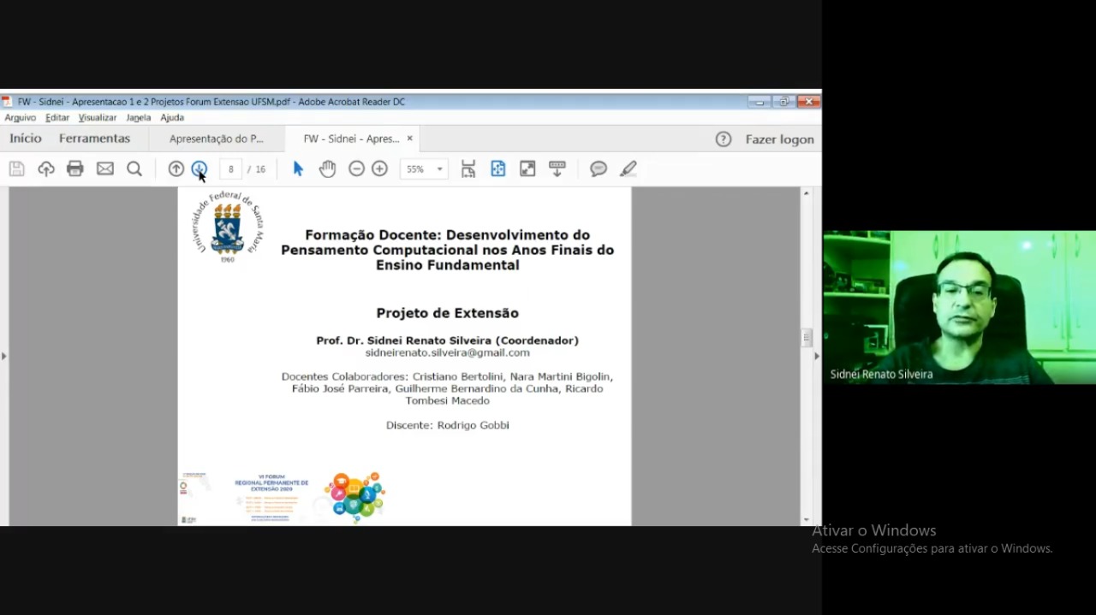Screen dimensions: 1096x615
Task: Activate the highlight text pen tool
Action: tap(628, 169)
